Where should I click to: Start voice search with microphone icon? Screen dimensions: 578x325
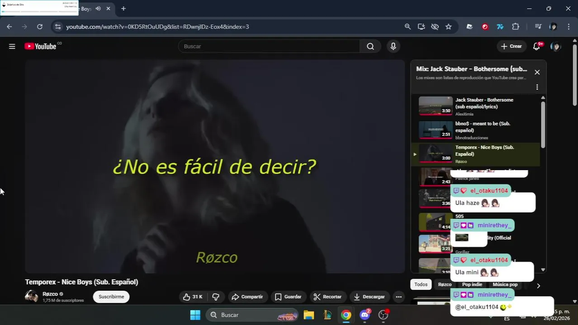[393, 46]
